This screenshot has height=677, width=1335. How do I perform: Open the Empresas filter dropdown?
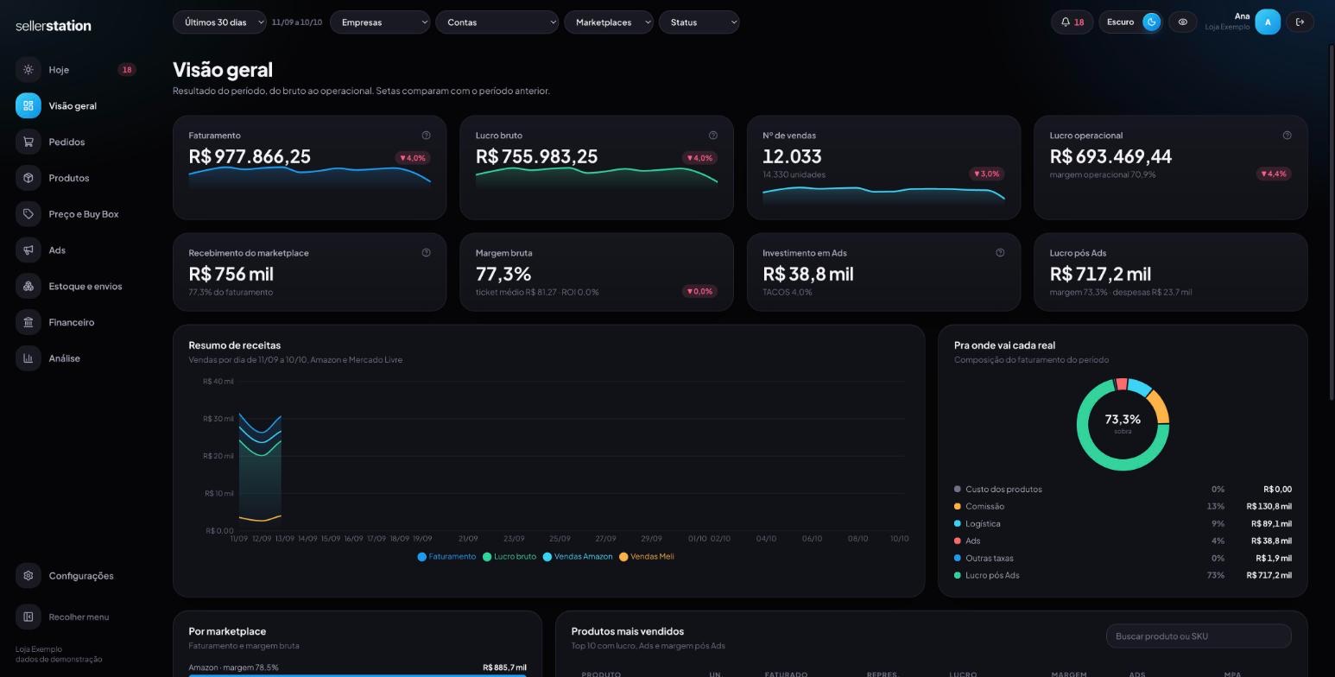380,22
